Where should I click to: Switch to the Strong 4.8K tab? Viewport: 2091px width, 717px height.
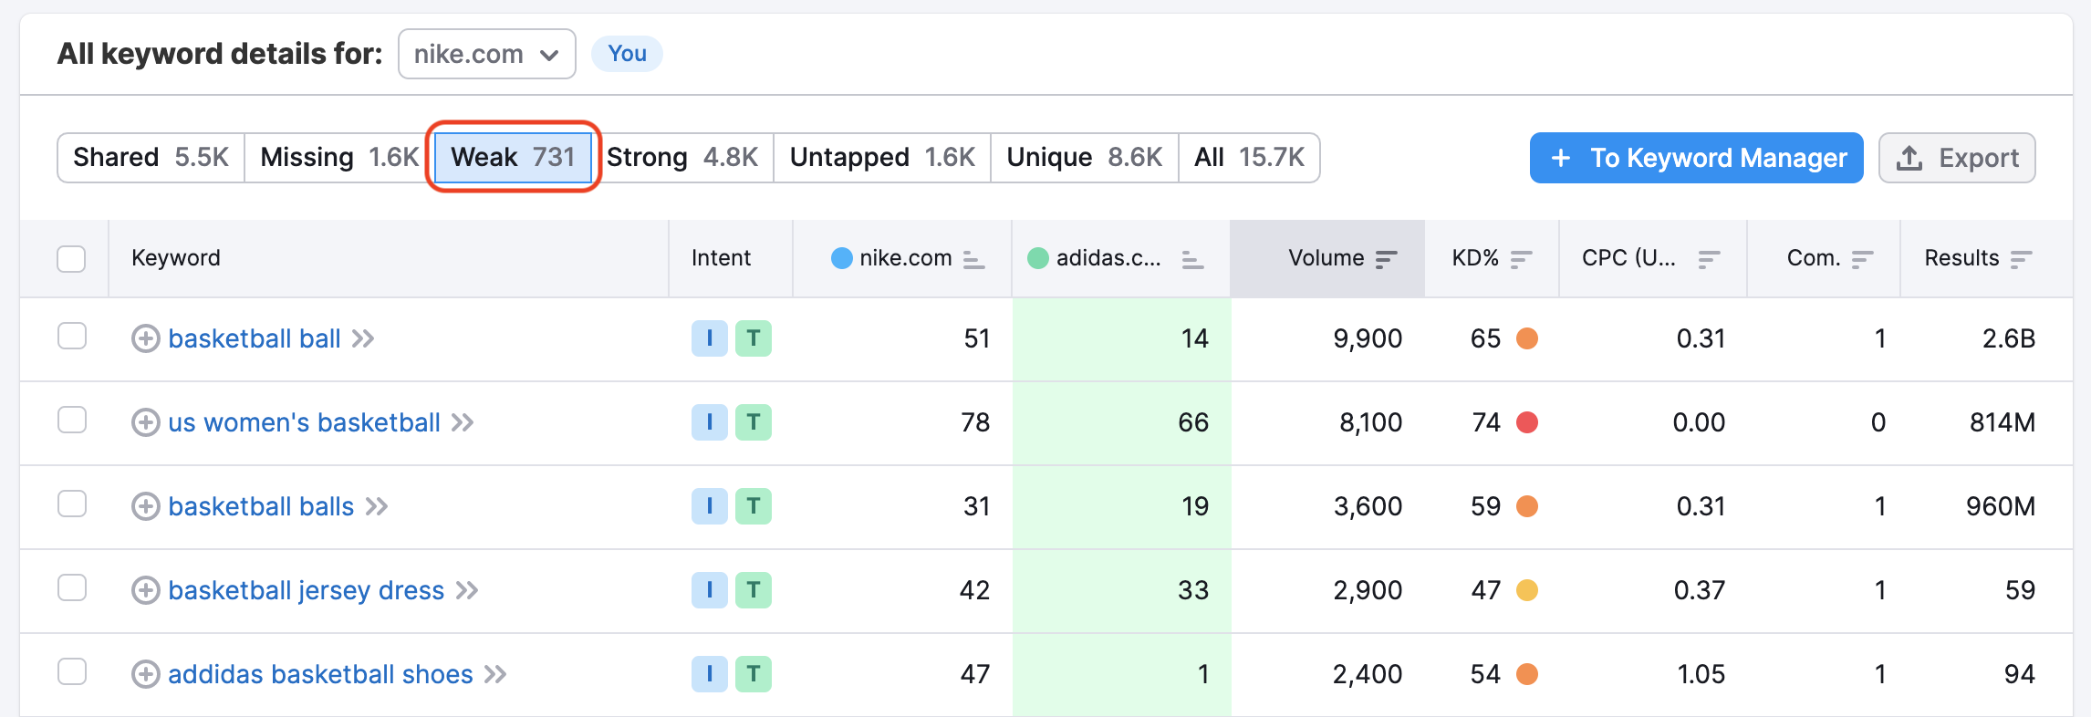[682, 158]
